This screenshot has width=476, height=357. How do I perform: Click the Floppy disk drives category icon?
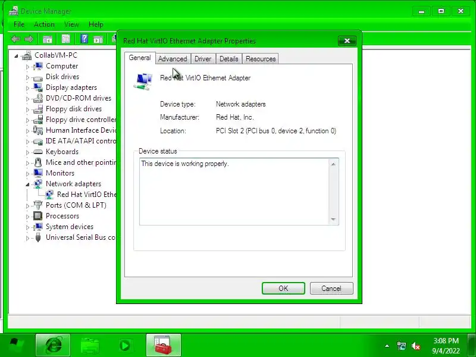tap(38, 109)
